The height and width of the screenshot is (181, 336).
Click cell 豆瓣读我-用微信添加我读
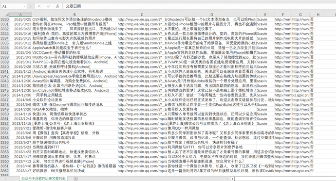pyautogui.click(x=75, y=138)
